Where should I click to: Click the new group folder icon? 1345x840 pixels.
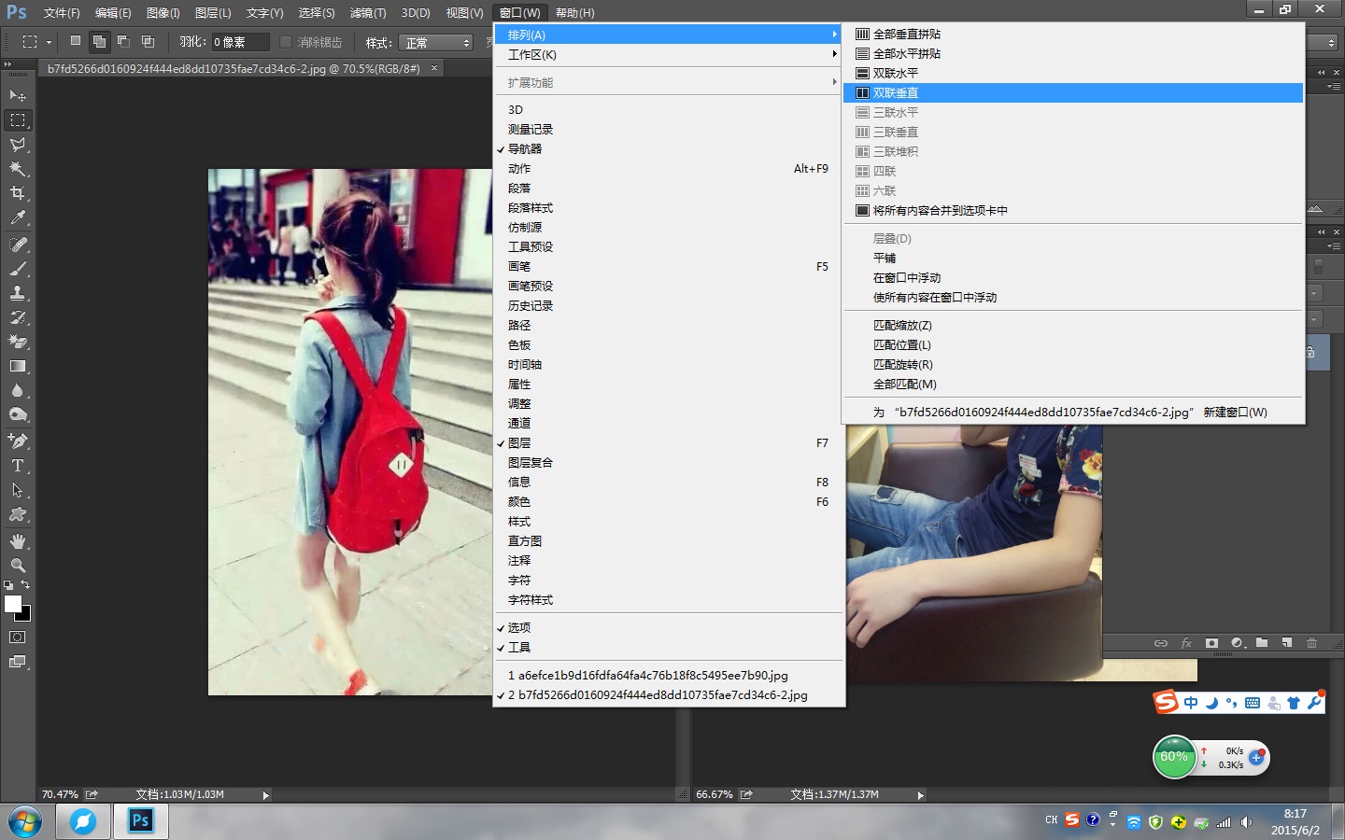(1262, 643)
